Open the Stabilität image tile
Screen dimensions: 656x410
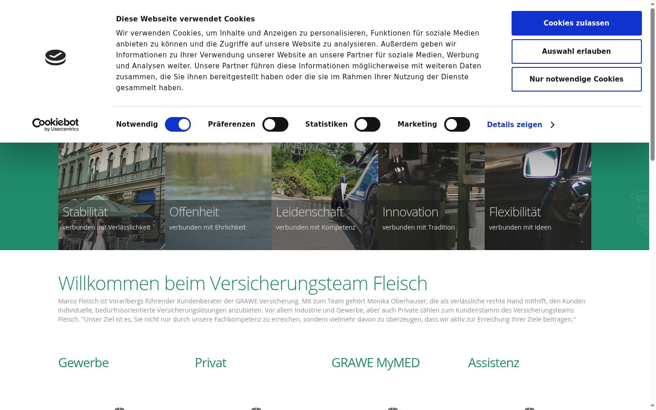[112, 196]
